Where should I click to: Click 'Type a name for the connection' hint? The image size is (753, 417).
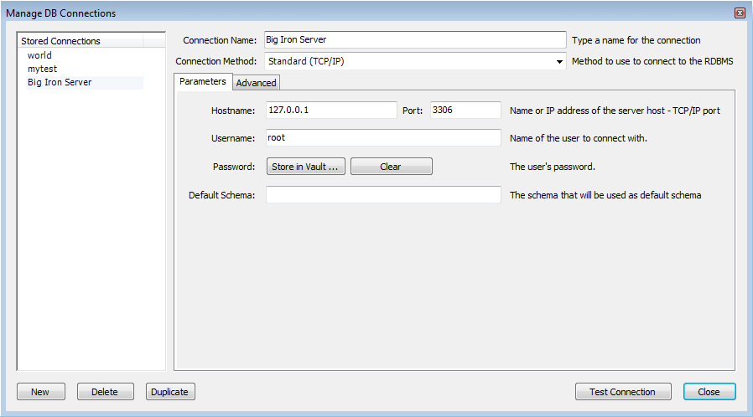pyautogui.click(x=636, y=40)
